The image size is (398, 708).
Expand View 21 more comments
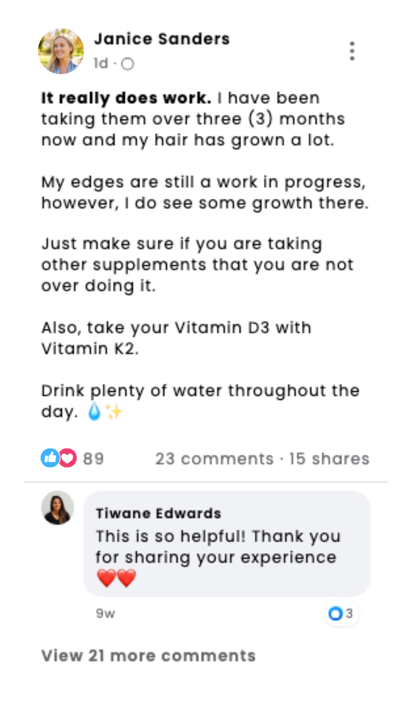click(148, 656)
